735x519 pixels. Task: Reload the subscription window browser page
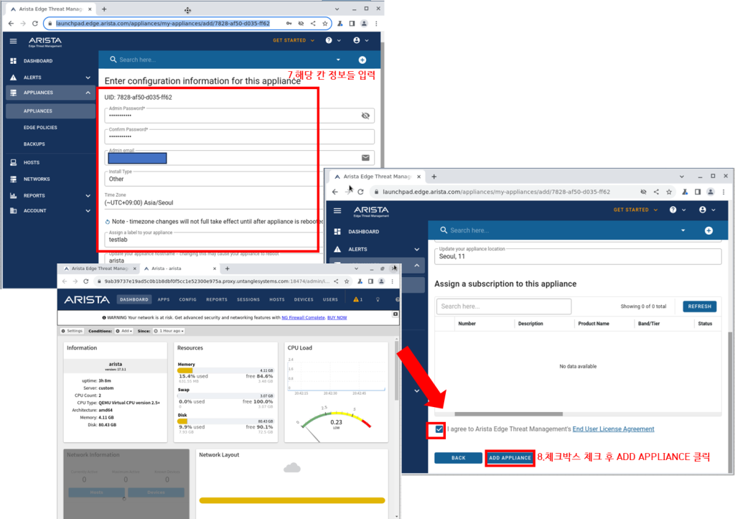[x=360, y=192]
